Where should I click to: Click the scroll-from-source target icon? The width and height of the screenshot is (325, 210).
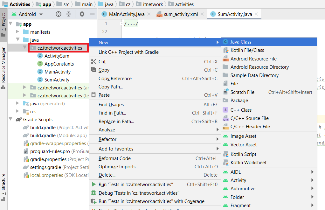coord(58,14)
